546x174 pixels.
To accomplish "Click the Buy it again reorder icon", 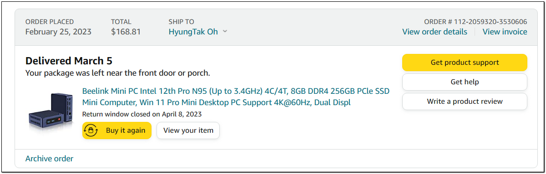I will pos(91,130).
